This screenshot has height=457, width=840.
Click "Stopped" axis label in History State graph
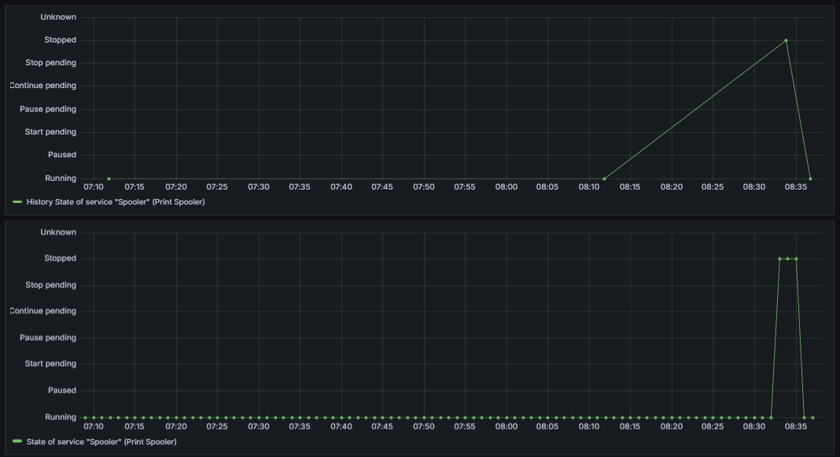coord(60,40)
